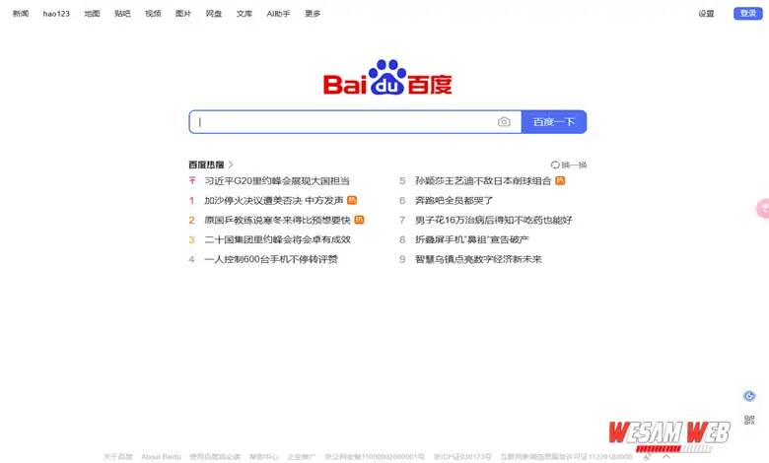769x463 pixels.
Task: Open 原国乒教练说寒冬来得比预想要快 headline
Action: click(278, 220)
